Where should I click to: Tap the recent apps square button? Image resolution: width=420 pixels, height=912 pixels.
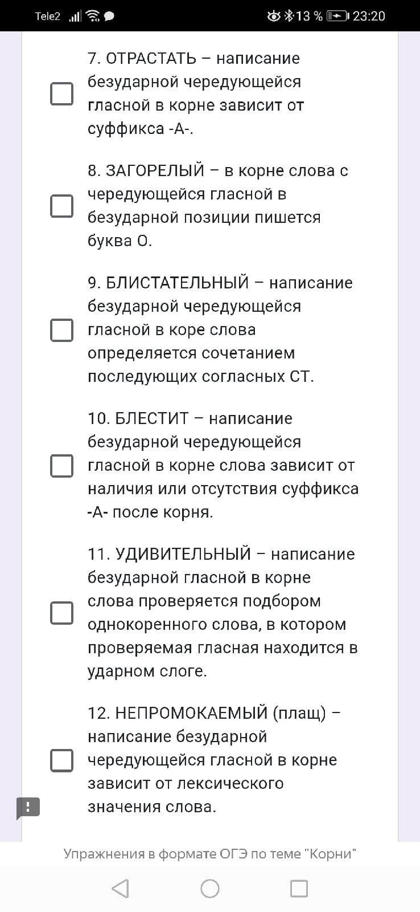click(299, 888)
